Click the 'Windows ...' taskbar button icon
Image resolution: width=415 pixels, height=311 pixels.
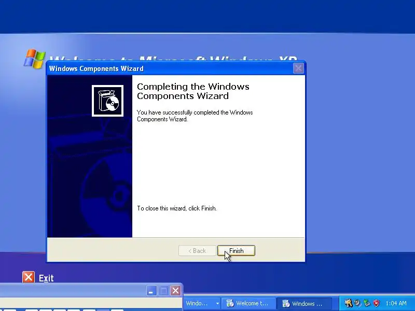pyautogui.click(x=286, y=303)
